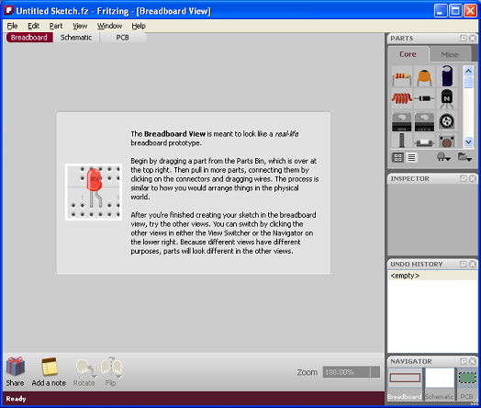Select the <empty> entry in Undo History
This screenshot has height=408, width=481.
432,276
